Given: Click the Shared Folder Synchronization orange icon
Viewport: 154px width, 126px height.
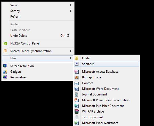Looking at the screenshot, I should [5, 51].
